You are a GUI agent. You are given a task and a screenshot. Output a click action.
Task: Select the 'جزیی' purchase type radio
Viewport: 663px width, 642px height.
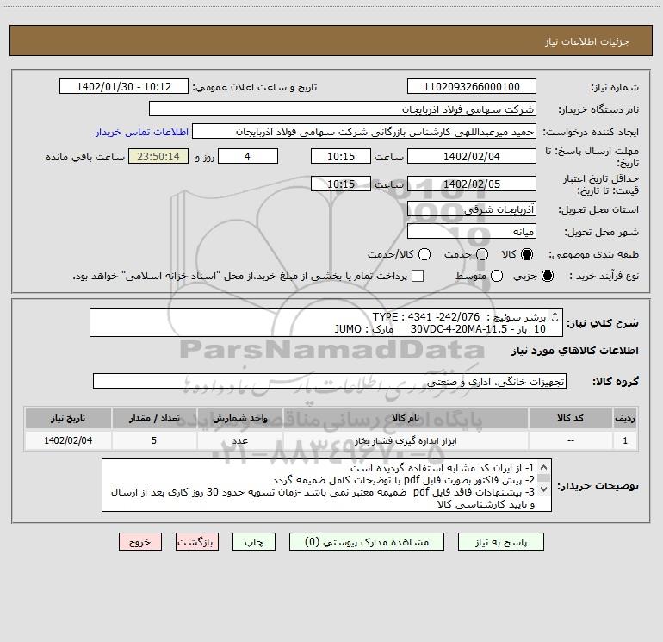point(547,276)
